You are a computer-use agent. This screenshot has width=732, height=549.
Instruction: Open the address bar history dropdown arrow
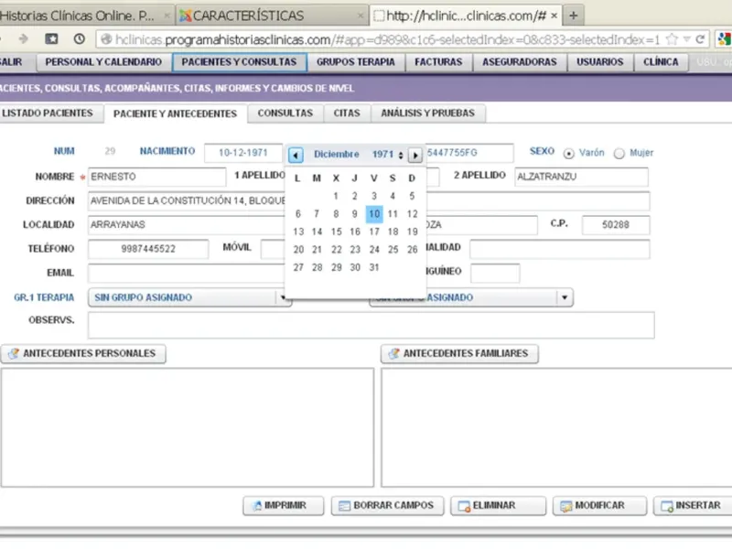[x=687, y=39]
